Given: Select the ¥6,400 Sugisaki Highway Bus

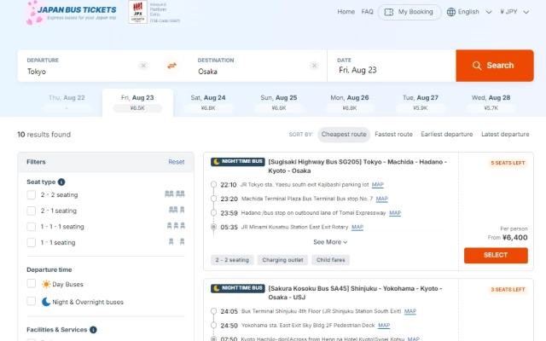Looking at the screenshot, I should point(496,255).
